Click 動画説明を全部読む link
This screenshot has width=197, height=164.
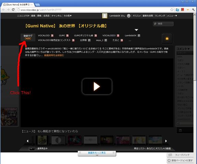(54, 55)
